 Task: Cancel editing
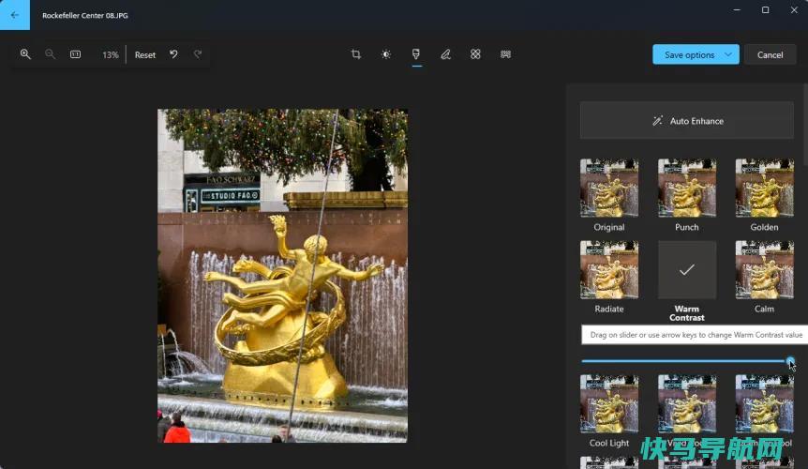[770, 54]
